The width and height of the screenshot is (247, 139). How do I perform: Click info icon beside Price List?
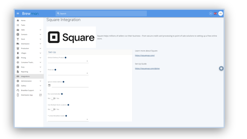tap(55, 70)
